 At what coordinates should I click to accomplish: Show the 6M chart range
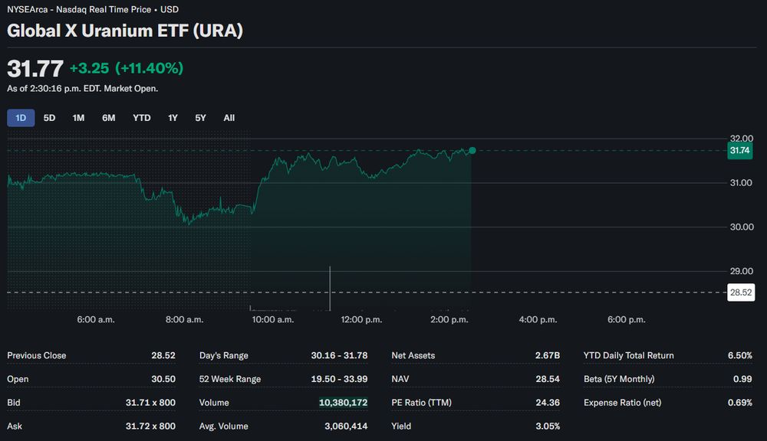109,118
